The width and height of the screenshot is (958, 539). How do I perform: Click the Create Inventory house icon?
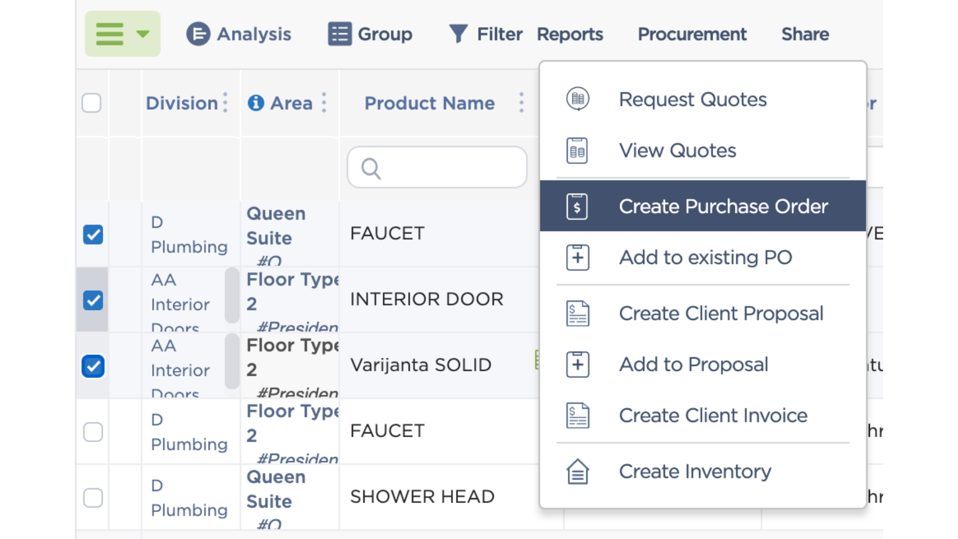577,471
